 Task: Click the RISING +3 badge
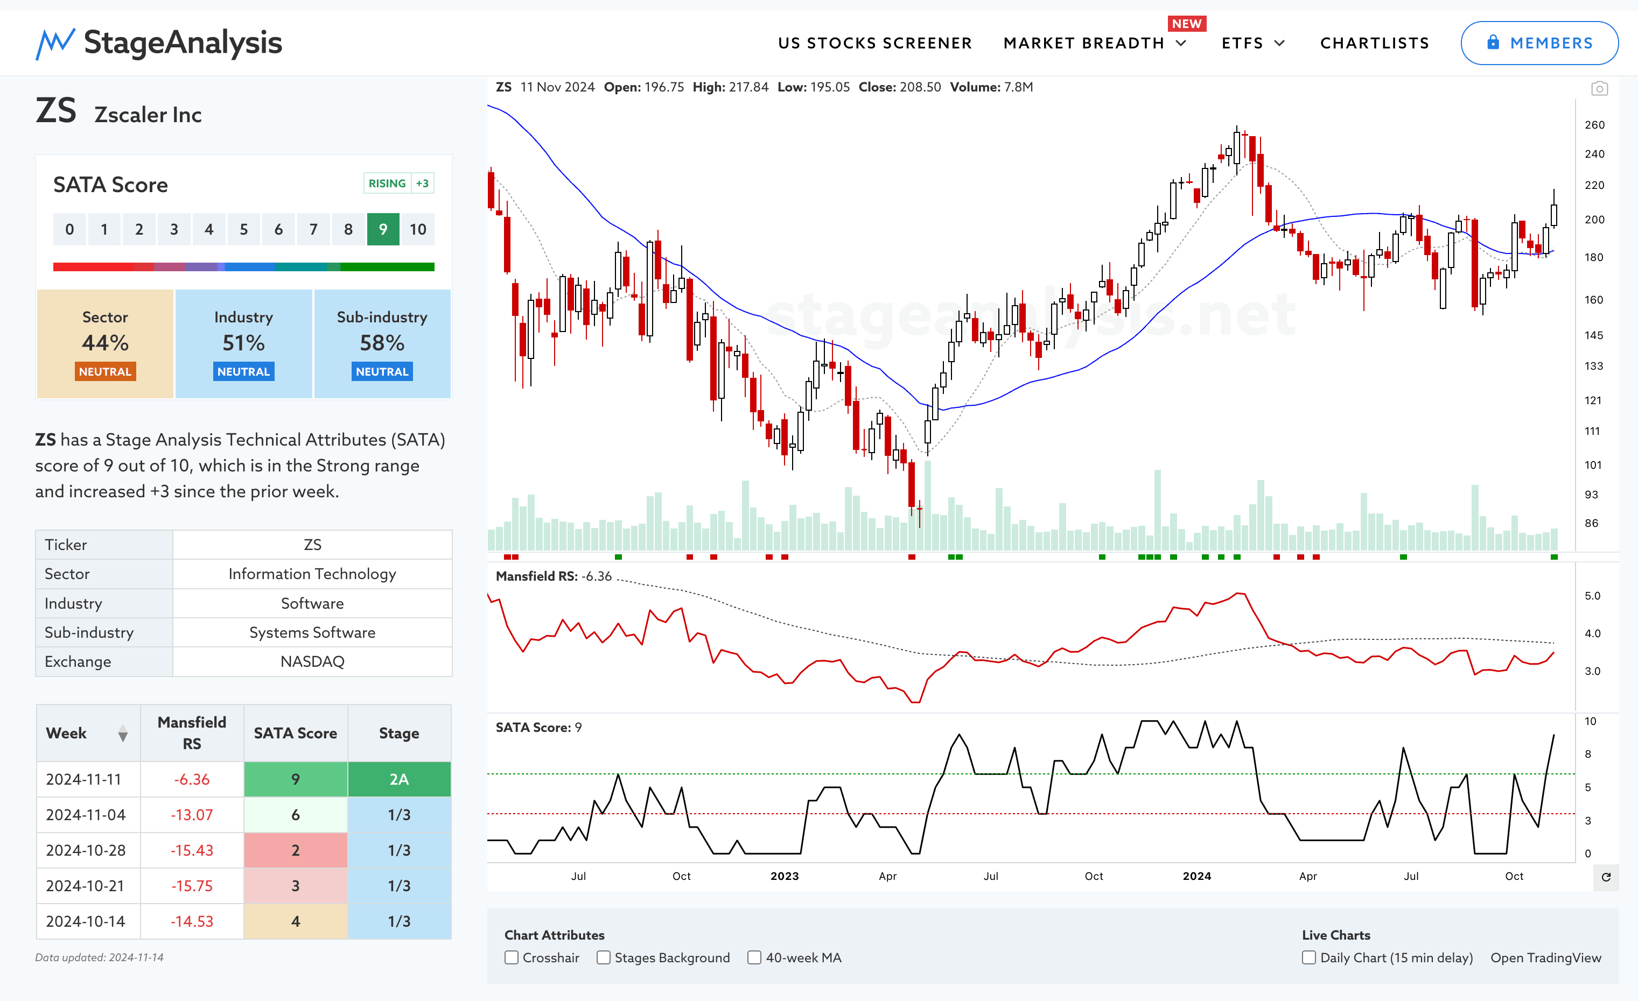399,184
